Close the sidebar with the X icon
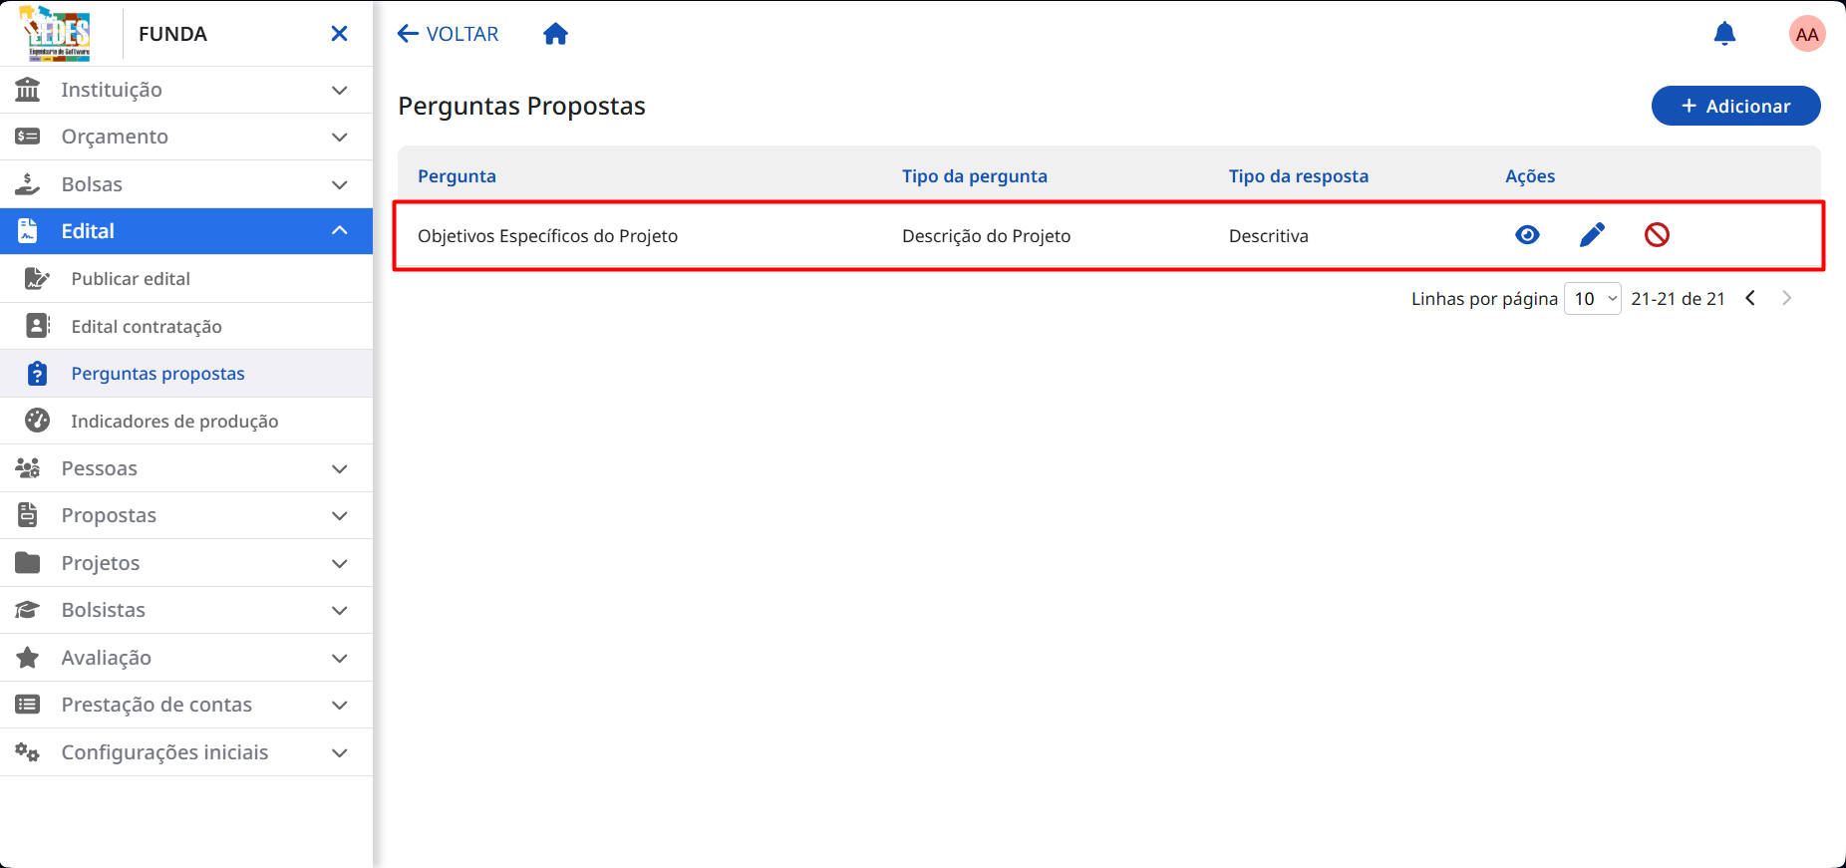 point(339,34)
